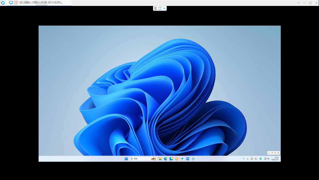Screen dimensions: 319x180
Task: Click the AI button in floating bar
Action: click(x=278, y=153)
